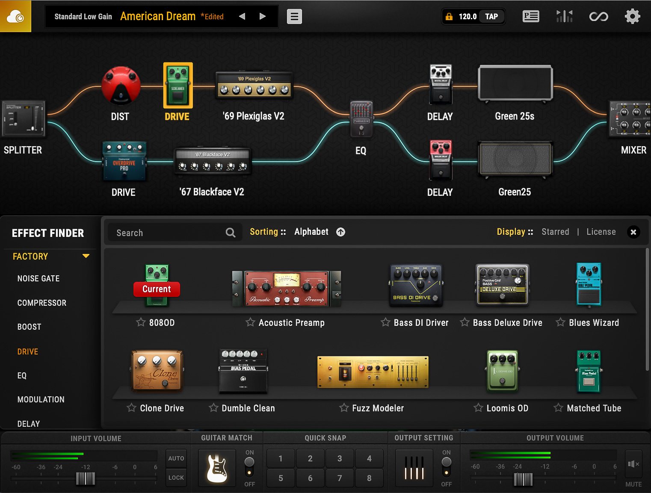Screen dimensions: 651x493
Task: Tap the TAP tempo button
Action: tap(491, 17)
